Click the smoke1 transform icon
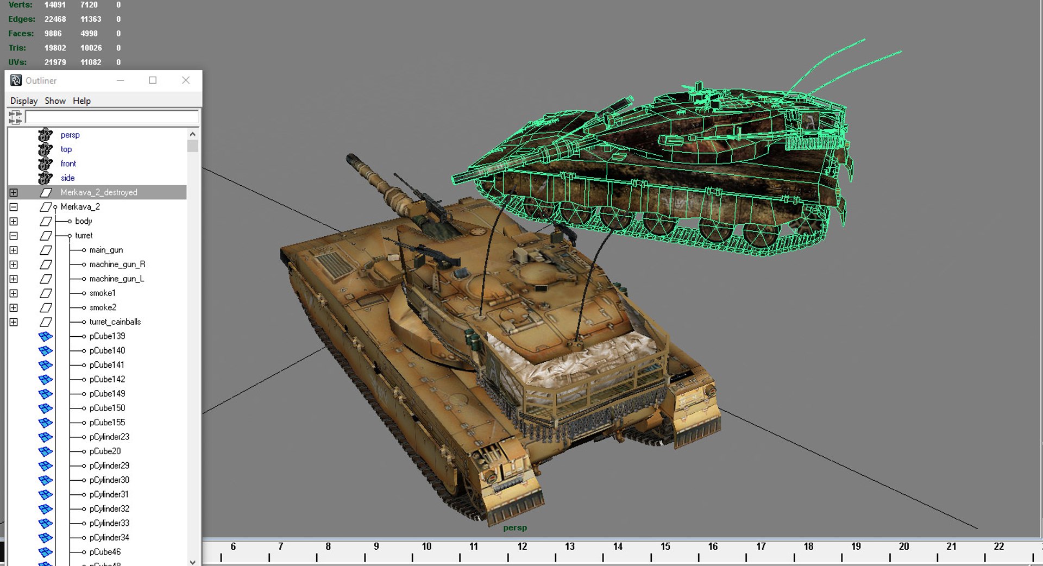Viewport: 1043px width, 566px height. click(x=46, y=293)
